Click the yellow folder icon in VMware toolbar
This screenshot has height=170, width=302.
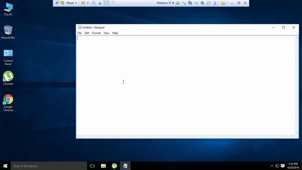(x=223, y=3)
